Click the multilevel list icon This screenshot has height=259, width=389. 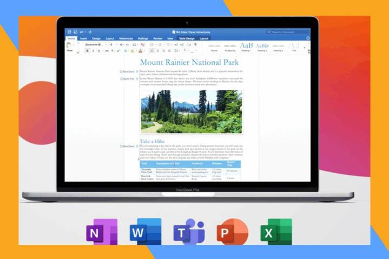pos(168,45)
